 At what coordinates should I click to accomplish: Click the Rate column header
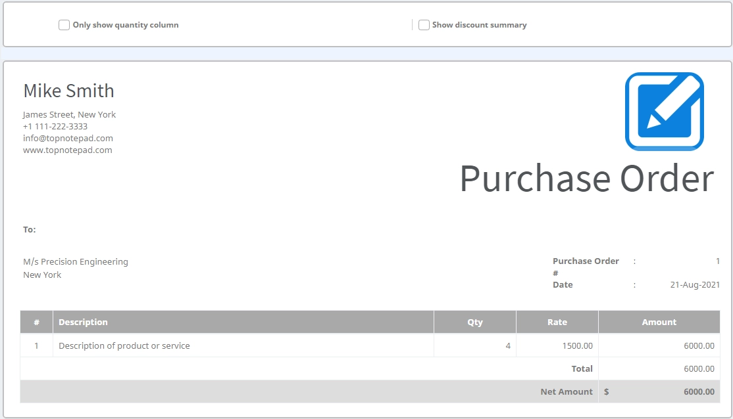coord(557,322)
